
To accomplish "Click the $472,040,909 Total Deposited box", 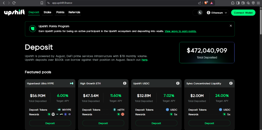I will click(x=207, y=53).
